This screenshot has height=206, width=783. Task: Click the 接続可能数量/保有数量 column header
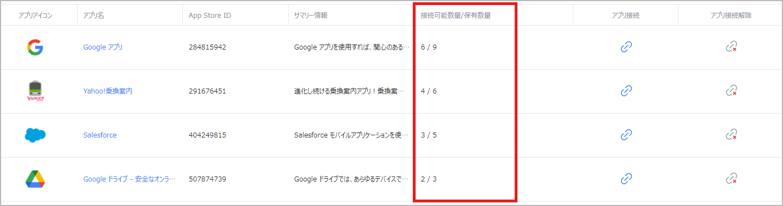456,15
